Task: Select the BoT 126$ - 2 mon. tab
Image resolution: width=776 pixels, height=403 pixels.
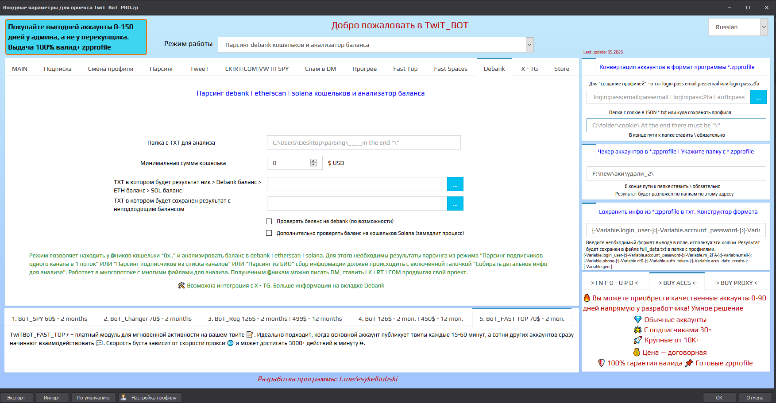Action: pyautogui.click(x=411, y=319)
